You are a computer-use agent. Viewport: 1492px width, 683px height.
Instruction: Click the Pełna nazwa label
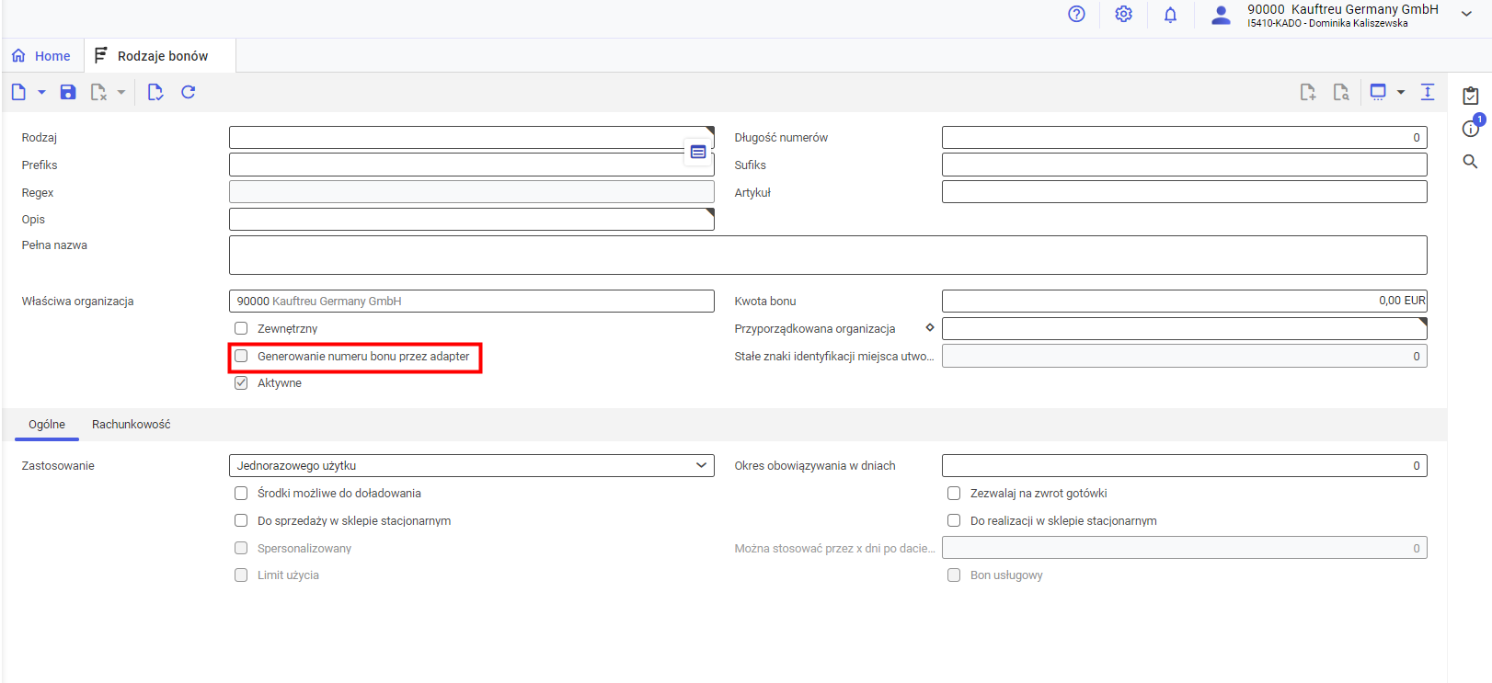point(54,245)
